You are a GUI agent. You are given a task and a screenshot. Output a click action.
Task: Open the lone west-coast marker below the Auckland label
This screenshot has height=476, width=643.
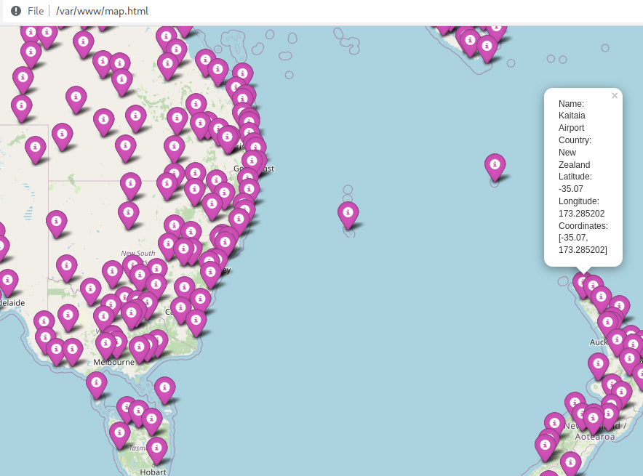click(599, 366)
